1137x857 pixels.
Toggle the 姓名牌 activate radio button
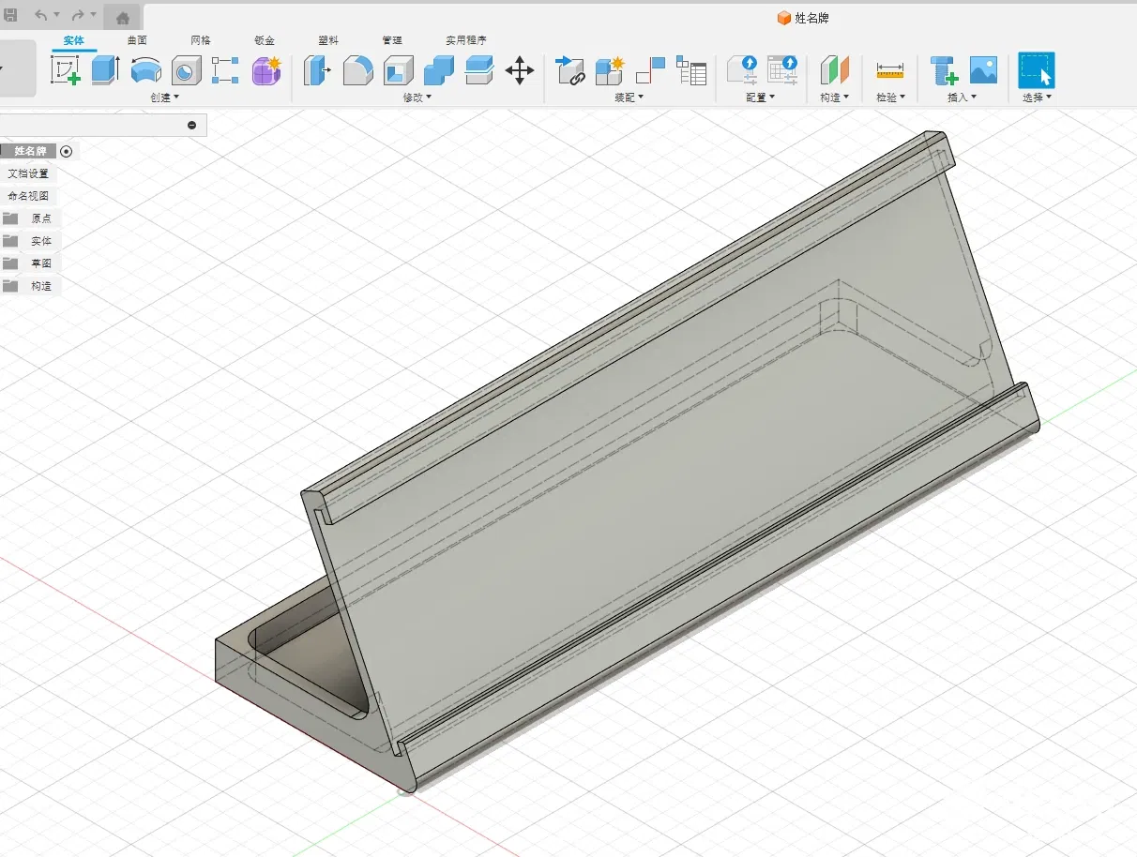tap(66, 151)
